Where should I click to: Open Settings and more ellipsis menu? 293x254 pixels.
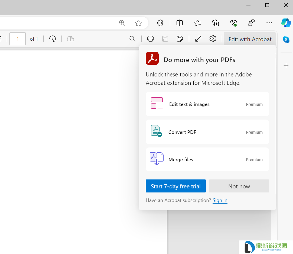269,23
